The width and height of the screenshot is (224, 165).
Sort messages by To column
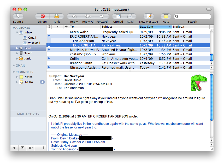[x=85, y=27]
